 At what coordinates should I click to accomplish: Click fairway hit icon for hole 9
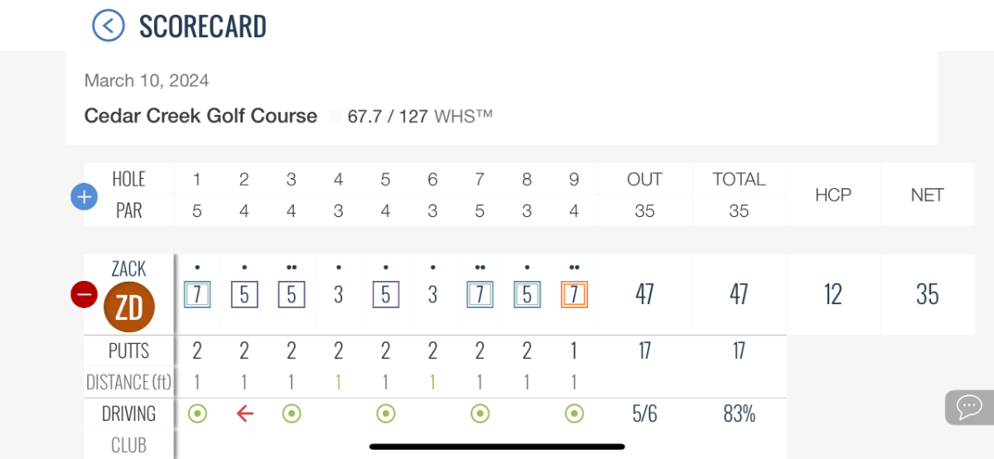tap(574, 413)
